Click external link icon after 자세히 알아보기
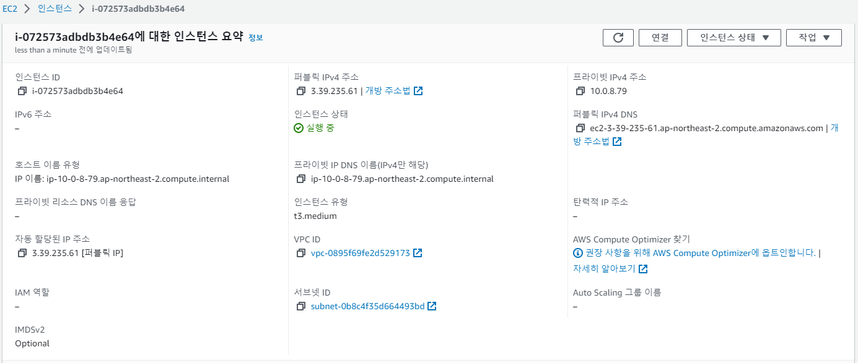The height and width of the screenshot is (363, 858). tap(643, 269)
